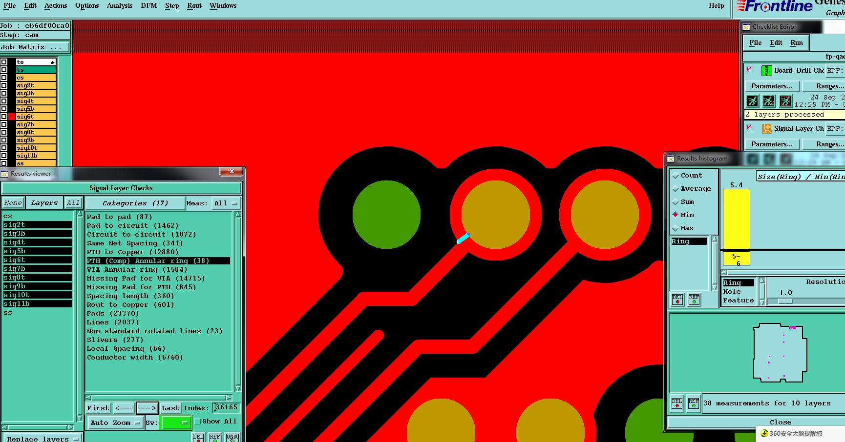Uncheck the Signal Layer Checks checkbox

749,127
